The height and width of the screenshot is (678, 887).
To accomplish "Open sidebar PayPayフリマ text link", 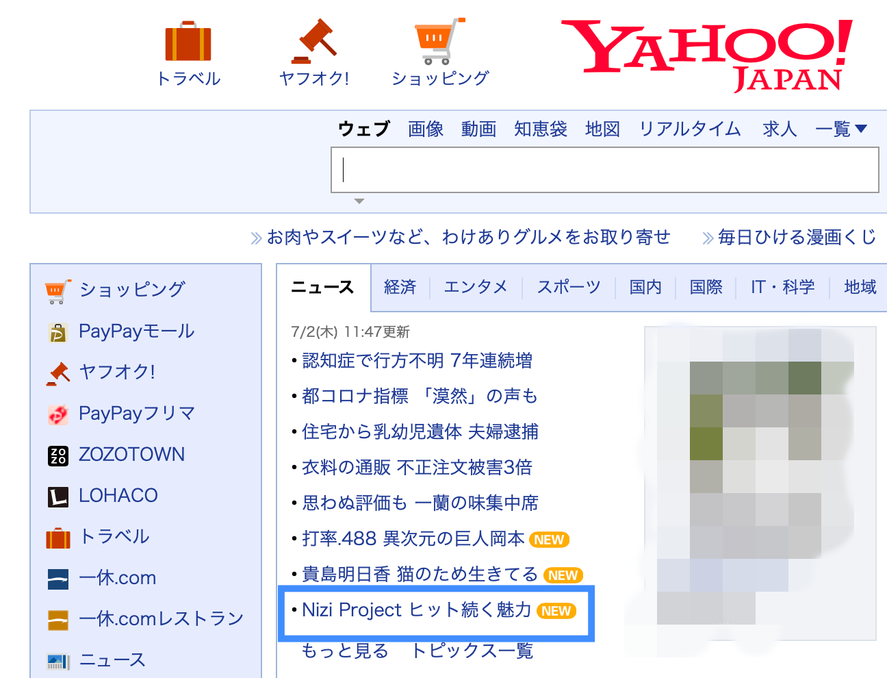I will 137,414.
